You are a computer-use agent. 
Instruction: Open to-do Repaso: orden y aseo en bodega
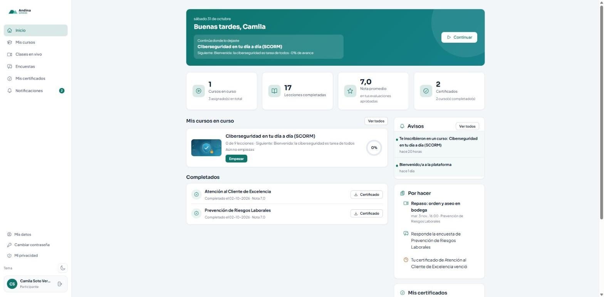(x=439, y=212)
